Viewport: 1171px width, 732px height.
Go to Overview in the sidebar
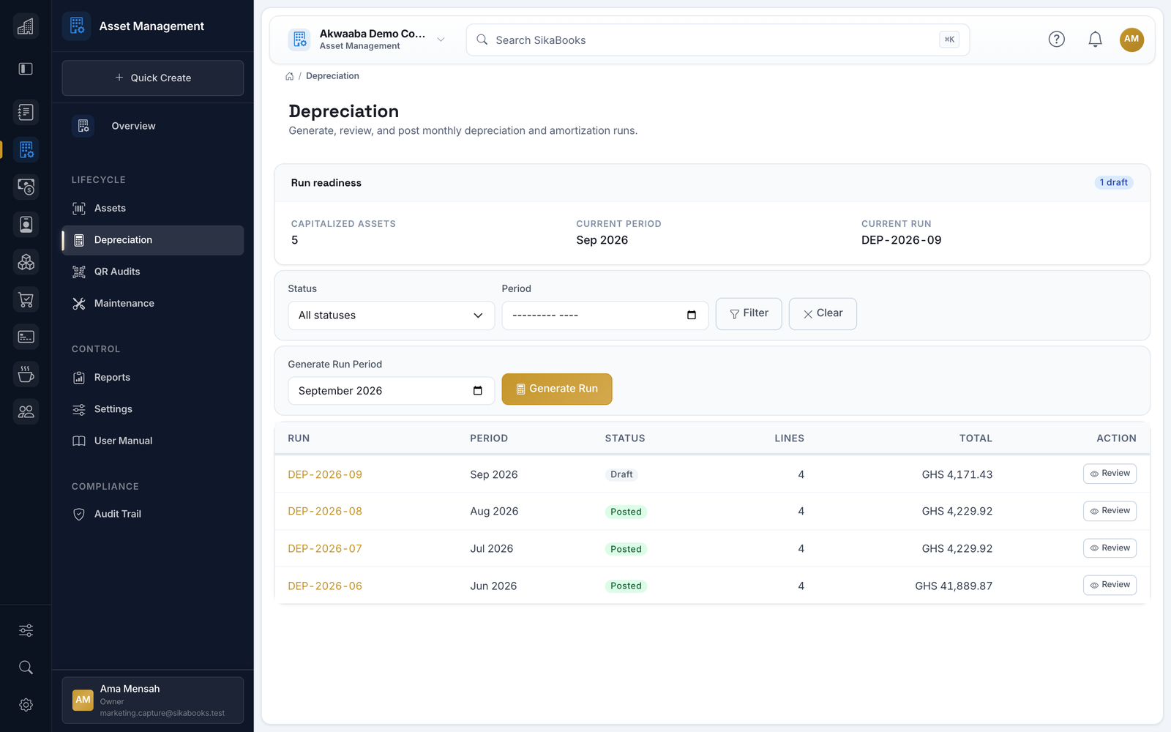(x=153, y=126)
